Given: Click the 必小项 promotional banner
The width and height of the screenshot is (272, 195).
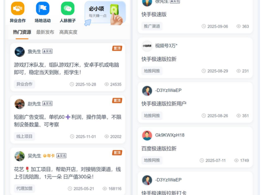Looking at the screenshot, I should point(105,14).
